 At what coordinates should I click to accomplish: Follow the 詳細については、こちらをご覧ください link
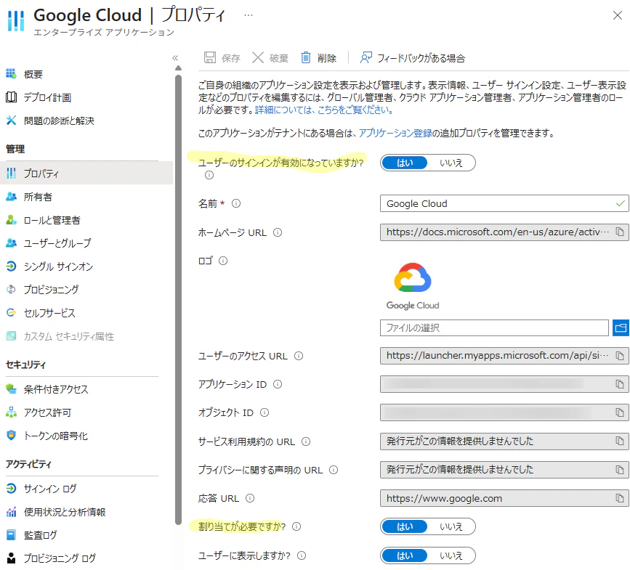click(324, 110)
